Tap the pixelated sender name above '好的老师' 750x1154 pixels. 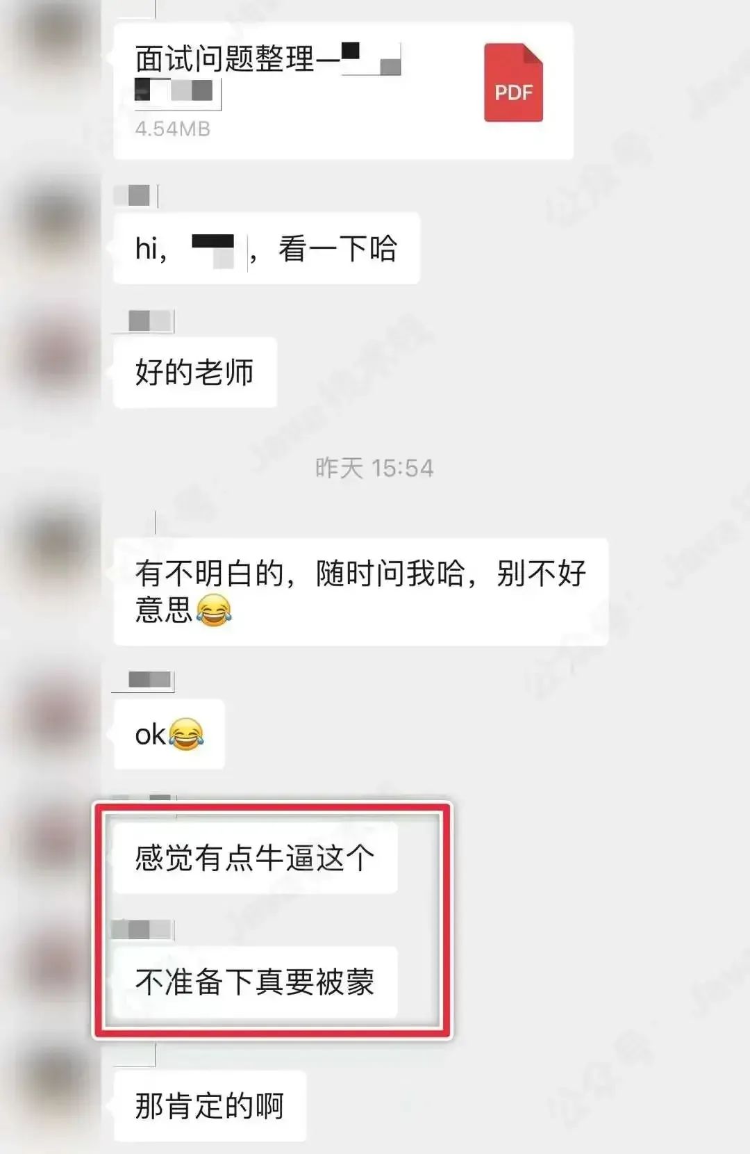click(x=150, y=320)
